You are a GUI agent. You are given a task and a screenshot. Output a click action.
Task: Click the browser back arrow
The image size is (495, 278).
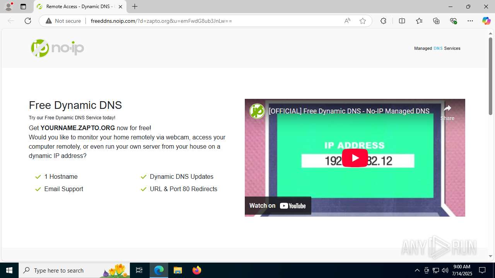[x=11, y=21]
